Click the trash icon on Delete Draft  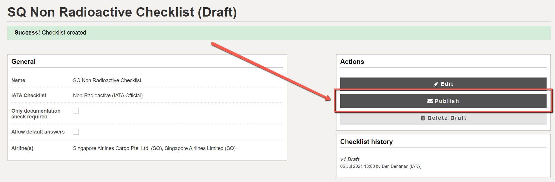[423, 118]
